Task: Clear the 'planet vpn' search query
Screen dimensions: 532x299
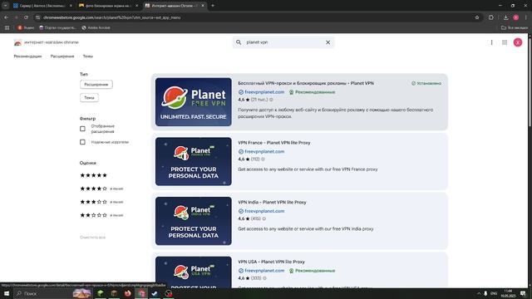Action: pos(328,42)
